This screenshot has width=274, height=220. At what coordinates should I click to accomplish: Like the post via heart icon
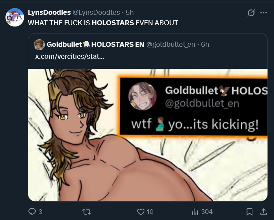tap(141, 212)
